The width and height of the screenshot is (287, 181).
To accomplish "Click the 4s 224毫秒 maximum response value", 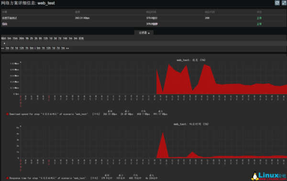I will pos(151,178).
